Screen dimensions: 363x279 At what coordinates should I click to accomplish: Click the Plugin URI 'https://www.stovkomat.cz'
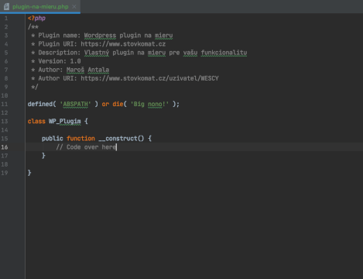click(123, 44)
